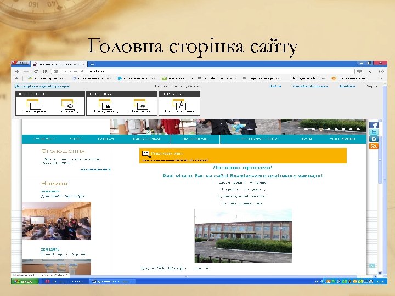Image resolution: width=395 pixels, height=296 pixels.
Task: Click the scrollbar down arrow
Action: click(x=380, y=273)
